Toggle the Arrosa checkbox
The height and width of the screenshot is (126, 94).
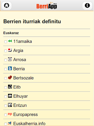6,60
